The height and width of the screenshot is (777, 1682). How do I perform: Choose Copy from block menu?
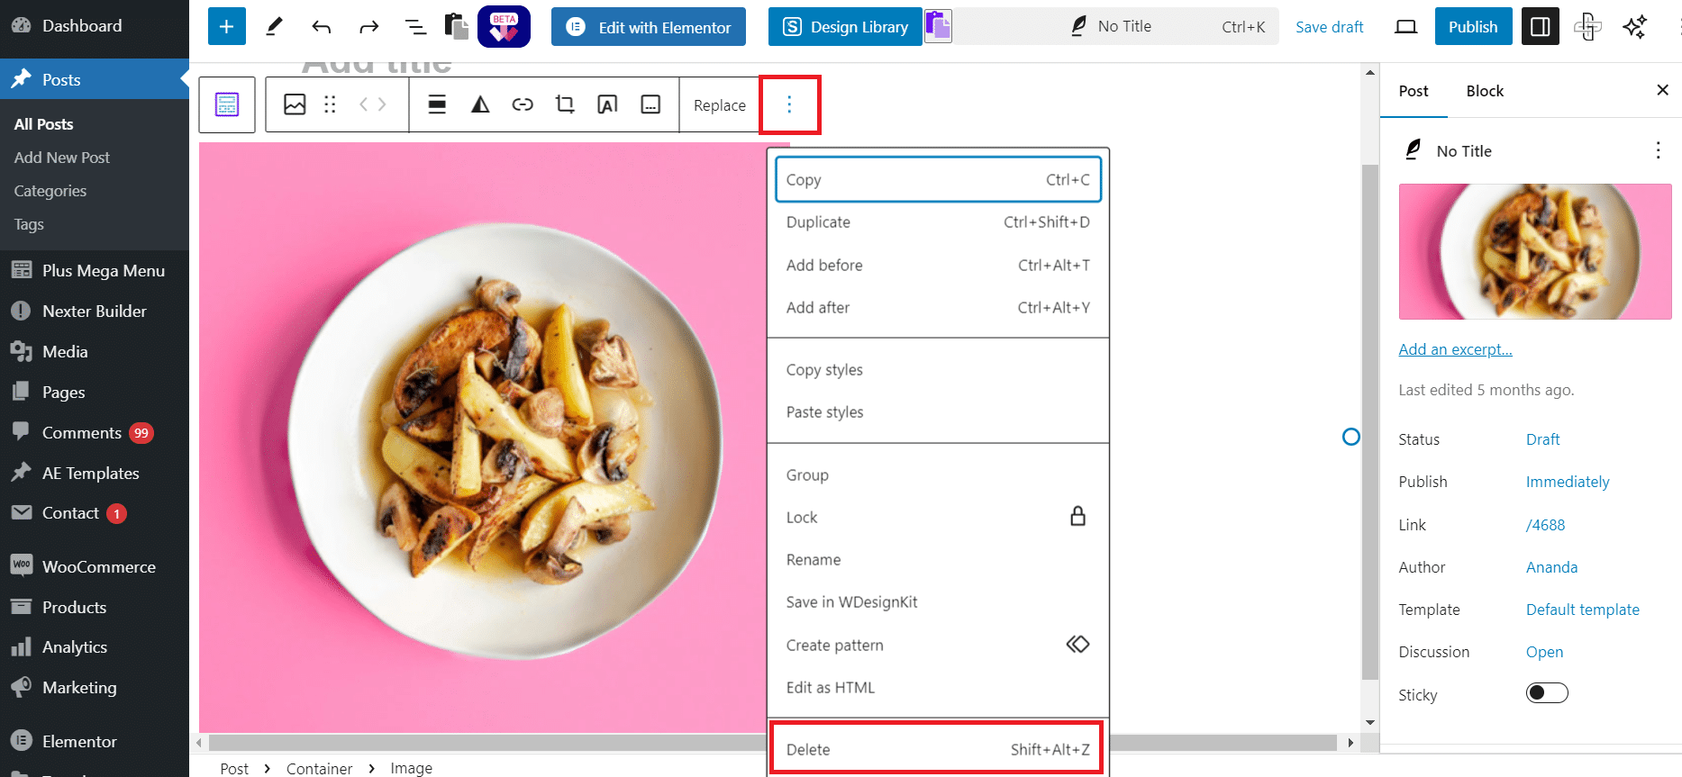point(938,180)
